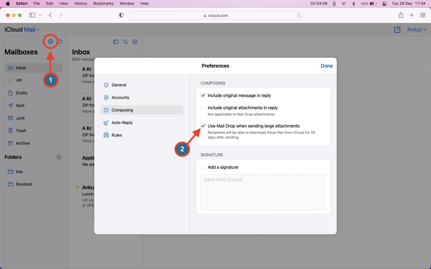Open the Rules preferences tab
Image resolution: width=431 pixels, height=269 pixels.
[x=142, y=135]
